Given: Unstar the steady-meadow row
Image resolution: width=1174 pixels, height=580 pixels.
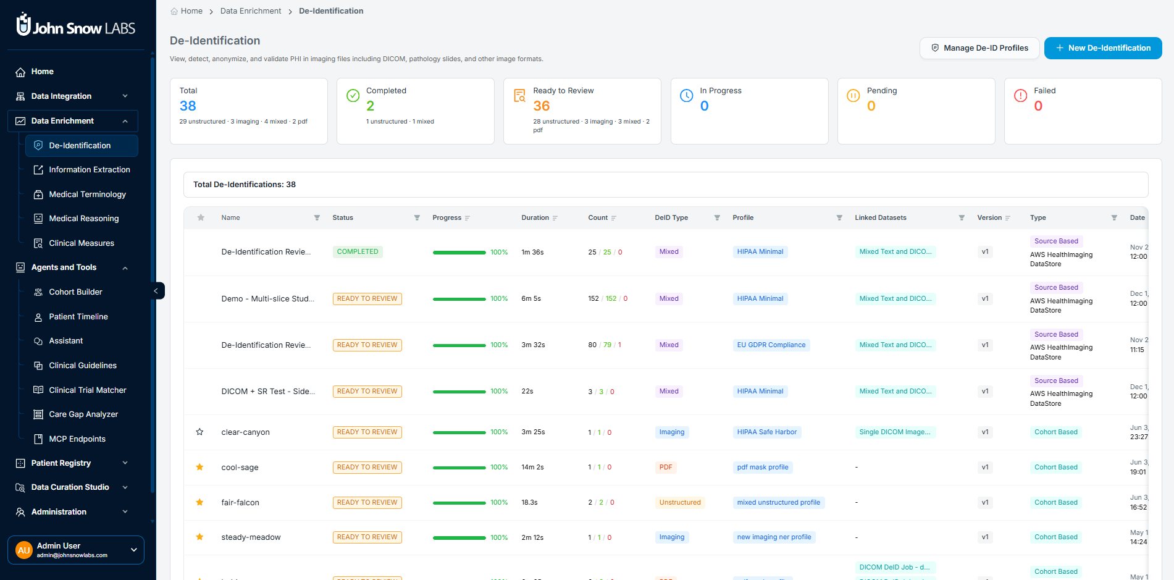Looking at the screenshot, I should pyautogui.click(x=199, y=537).
